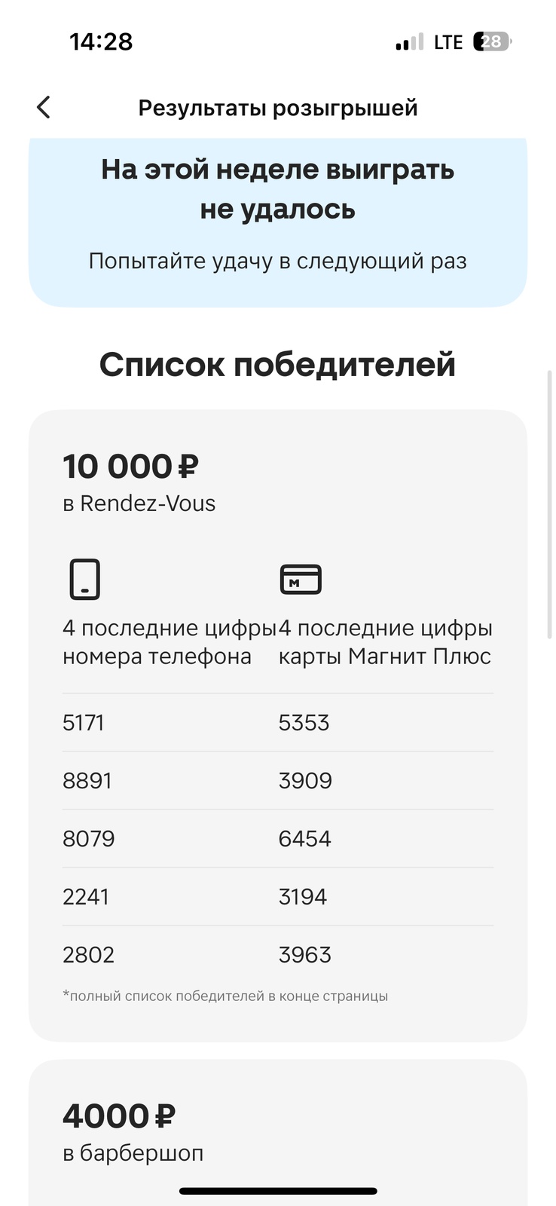Tap the "Результаты розыгрышей" page title
This screenshot has width=556, height=1206.
[278, 108]
